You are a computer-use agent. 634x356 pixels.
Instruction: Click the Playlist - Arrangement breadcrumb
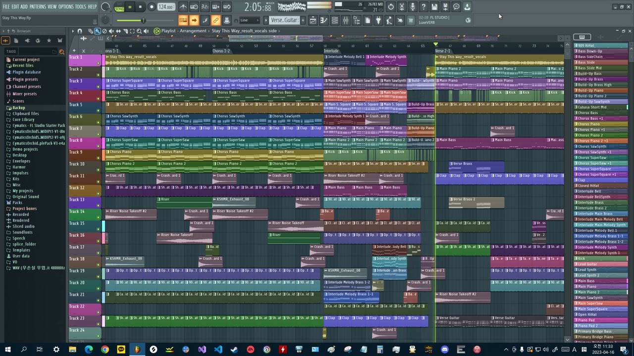coord(183,31)
